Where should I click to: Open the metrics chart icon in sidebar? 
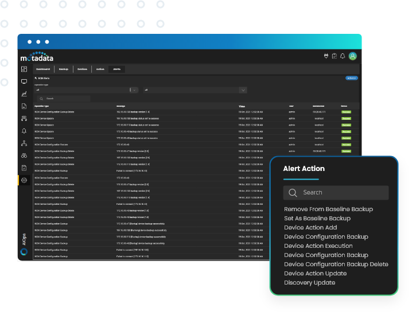[24, 94]
